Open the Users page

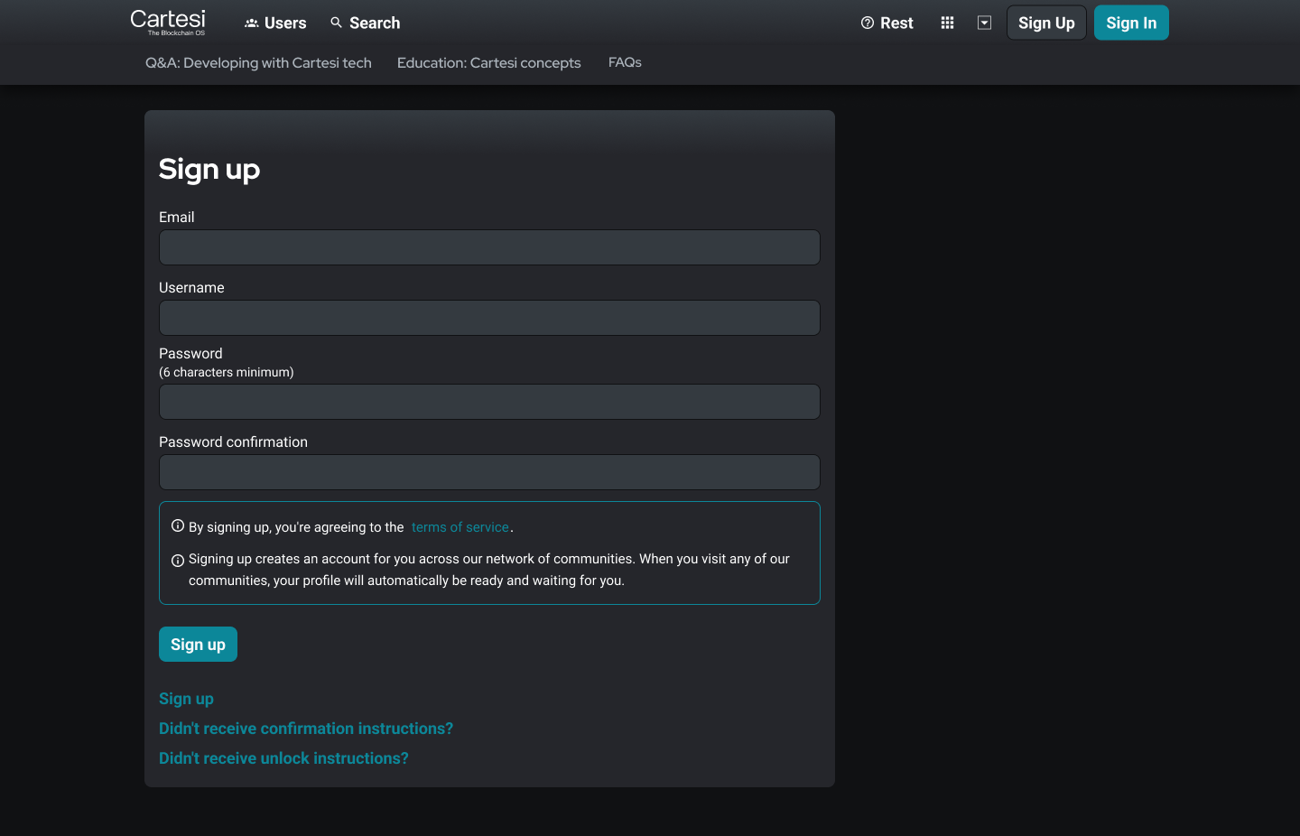tap(275, 23)
